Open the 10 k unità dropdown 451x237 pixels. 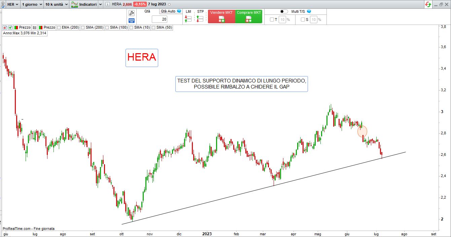57,4
